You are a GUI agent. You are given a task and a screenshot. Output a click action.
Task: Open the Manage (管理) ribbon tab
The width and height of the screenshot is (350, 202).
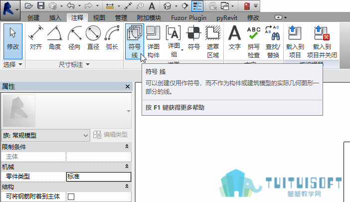pyautogui.click(x=121, y=17)
